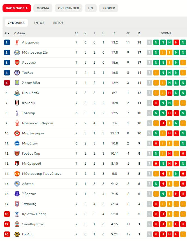Viewport: 187px width, 241px height.
Task: Click Liverpool's red H form badge
Action: pyautogui.click(x=176, y=42)
